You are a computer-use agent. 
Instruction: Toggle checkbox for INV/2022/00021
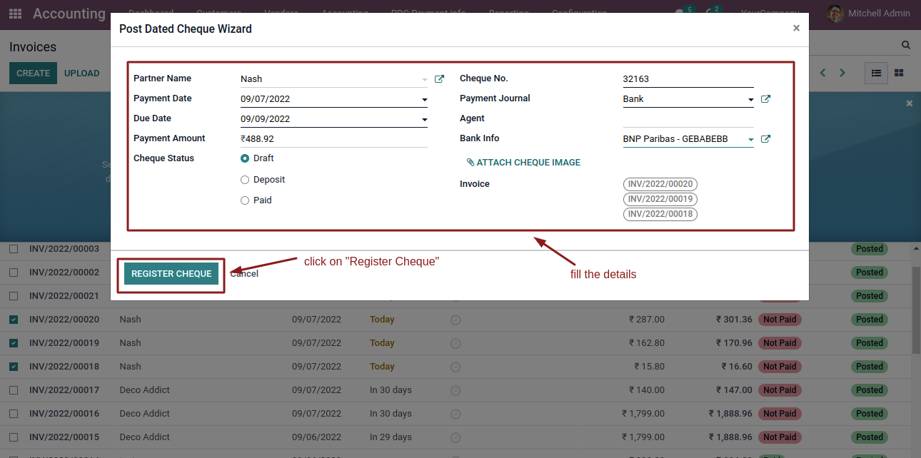[14, 296]
